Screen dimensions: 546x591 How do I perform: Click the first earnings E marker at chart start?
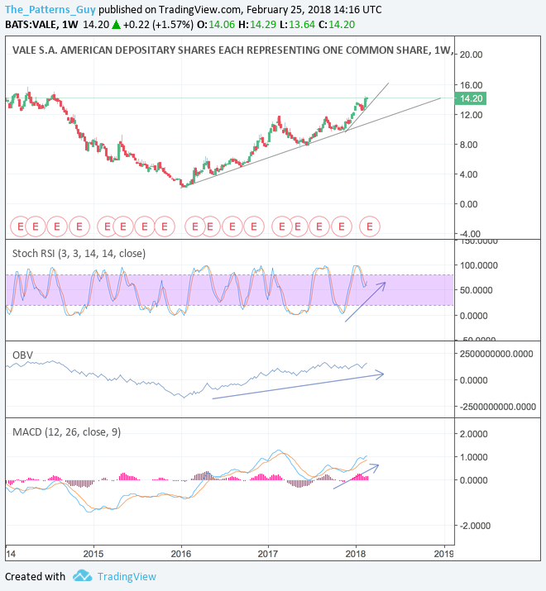click(21, 226)
